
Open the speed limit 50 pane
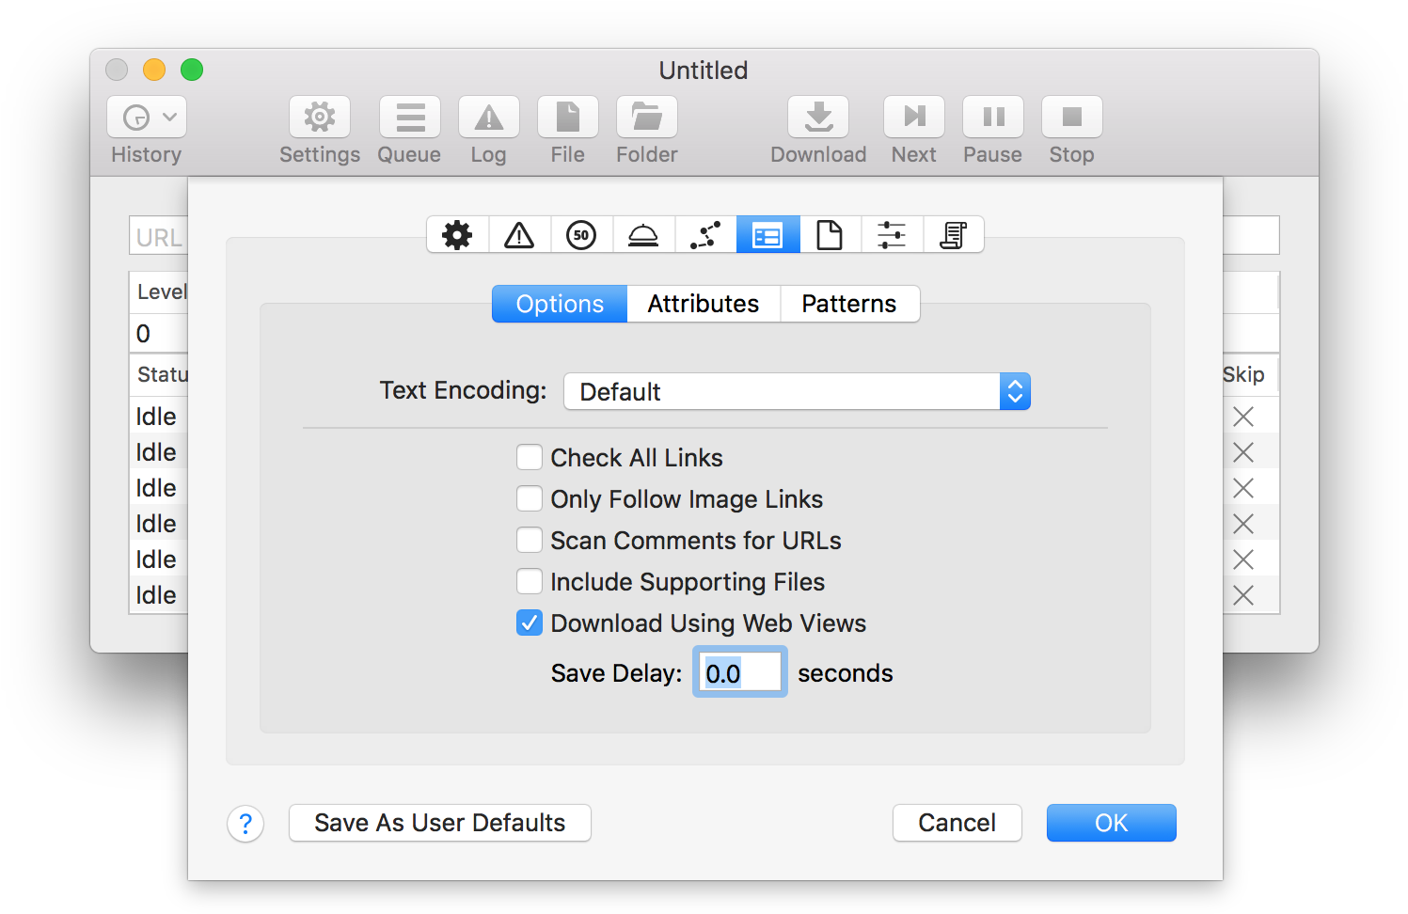(x=581, y=235)
